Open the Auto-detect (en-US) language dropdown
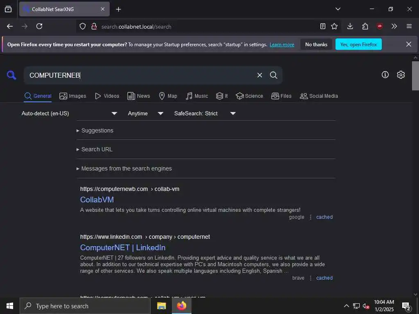 [x=70, y=114]
